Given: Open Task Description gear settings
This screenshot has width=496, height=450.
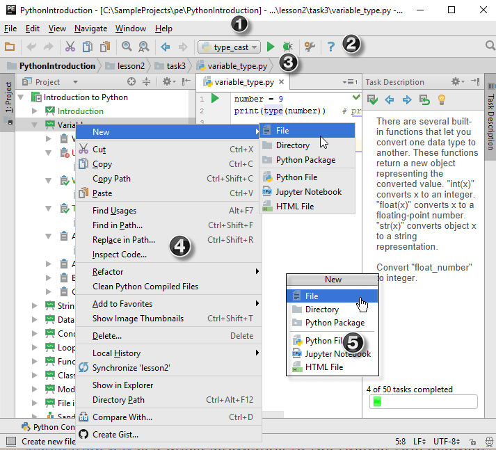Looking at the screenshot, I should pyautogui.click(x=458, y=81).
